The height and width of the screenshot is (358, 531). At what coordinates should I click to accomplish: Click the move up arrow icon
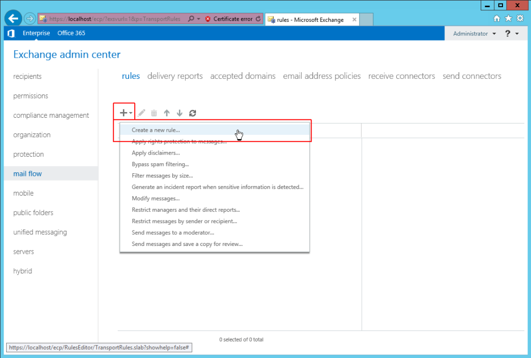pos(166,113)
